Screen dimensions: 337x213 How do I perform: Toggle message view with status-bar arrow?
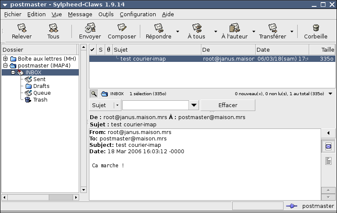click(x=331, y=94)
